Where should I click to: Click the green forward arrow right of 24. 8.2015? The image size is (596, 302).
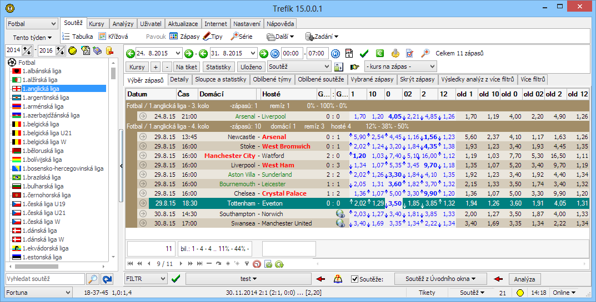pyautogui.click(x=188, y=54)
